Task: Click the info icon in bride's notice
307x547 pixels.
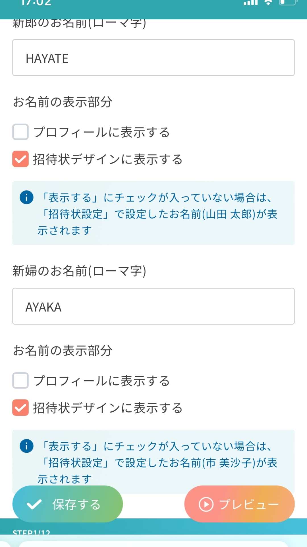Action: [x=26, y=446]
